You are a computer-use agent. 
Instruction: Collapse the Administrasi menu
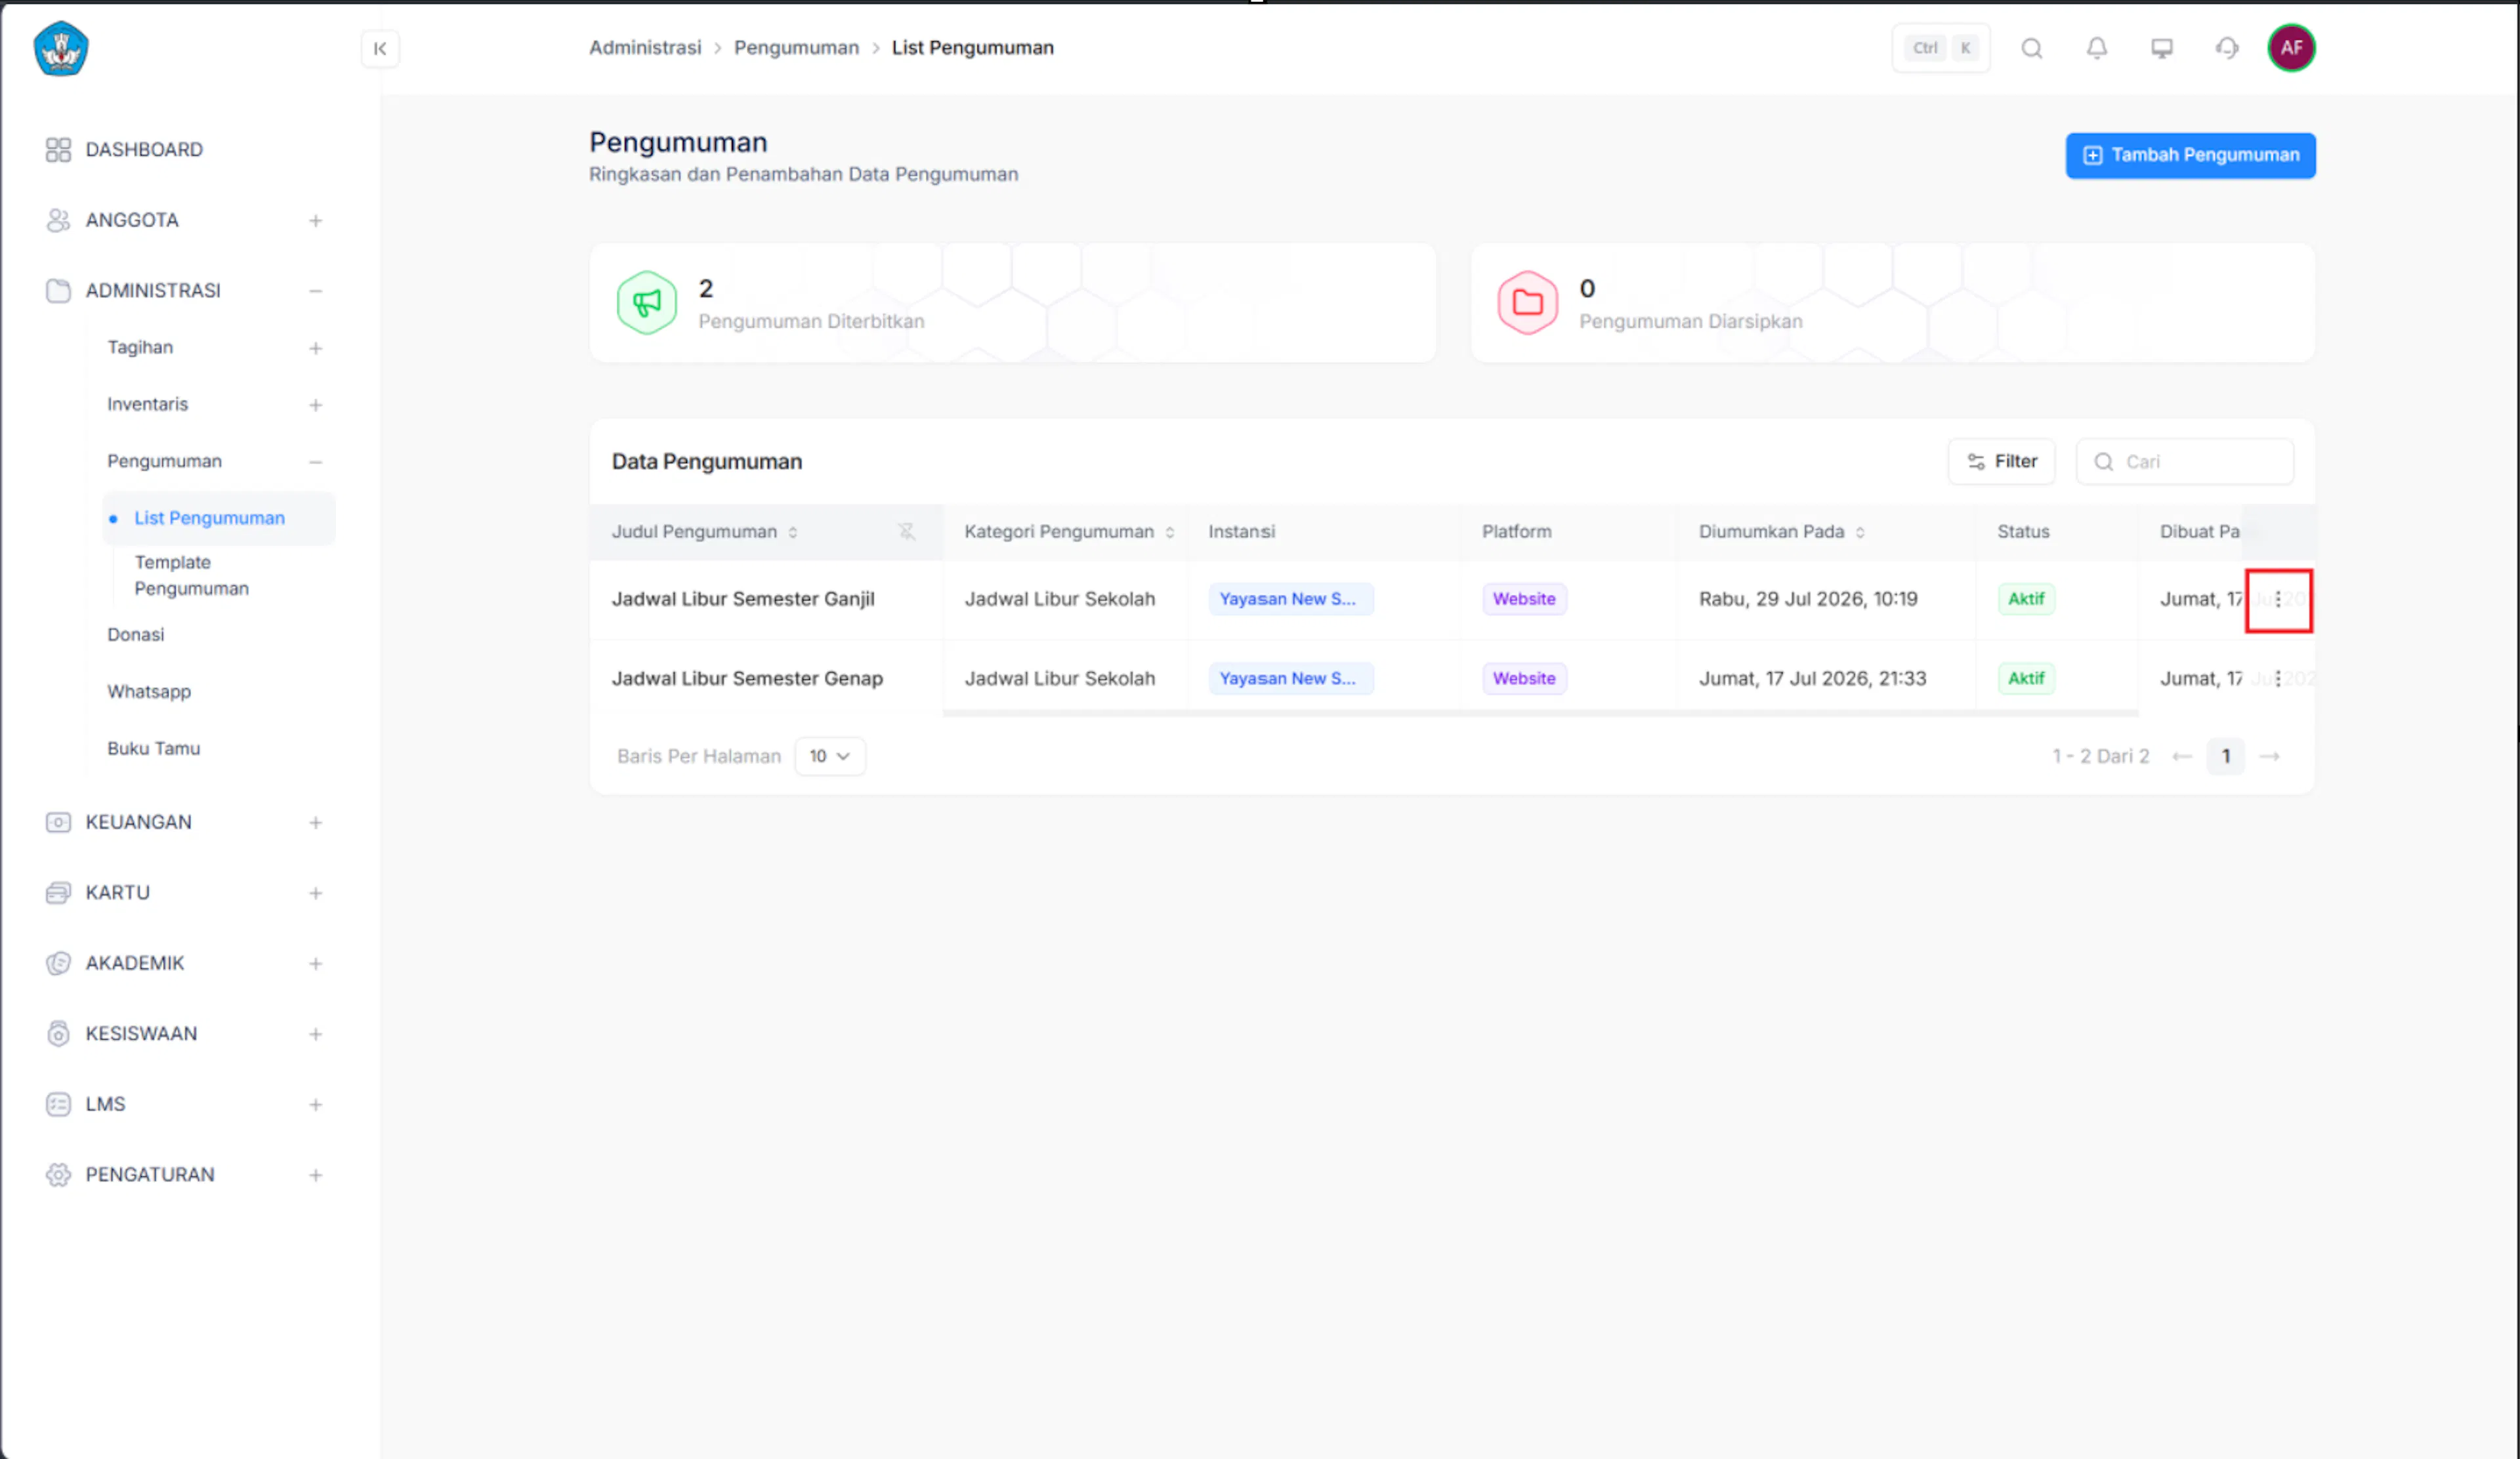315,291
